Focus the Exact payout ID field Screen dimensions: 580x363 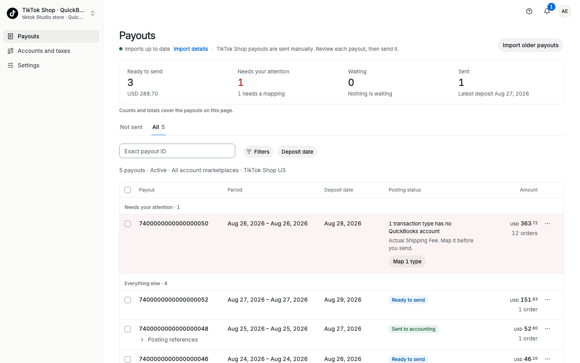(177, 151)
